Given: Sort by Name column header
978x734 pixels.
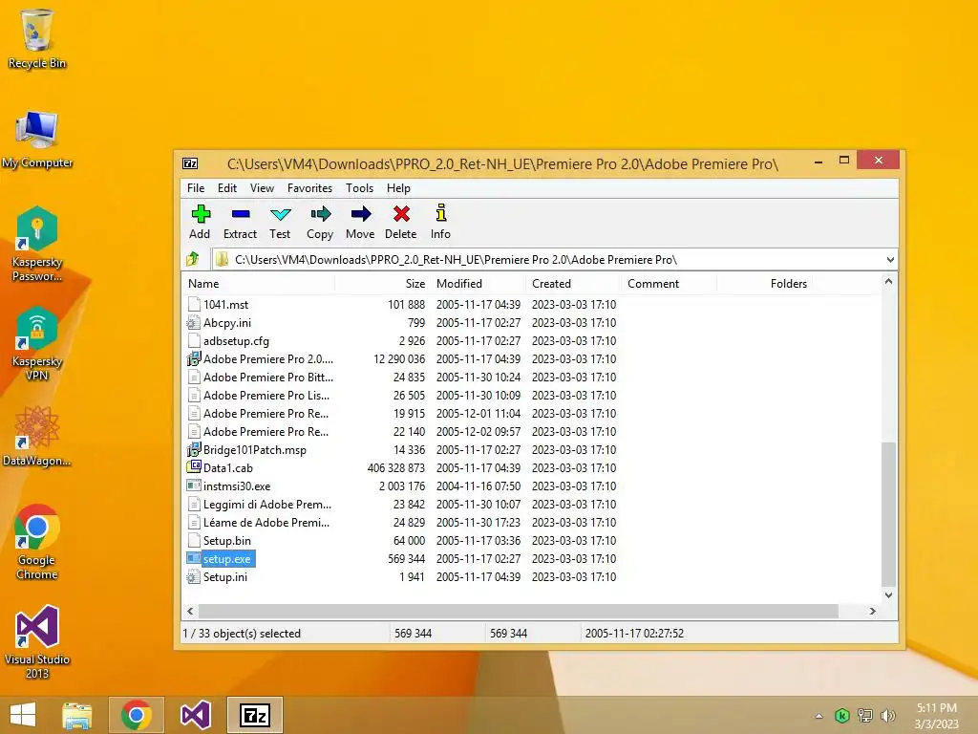Looking at the screenshot, I should click(x=259, y=283).
